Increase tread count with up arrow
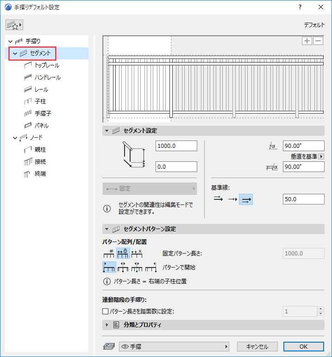This screenshot has height=357, width=332. pyautogui.click(x=320, y=309)
